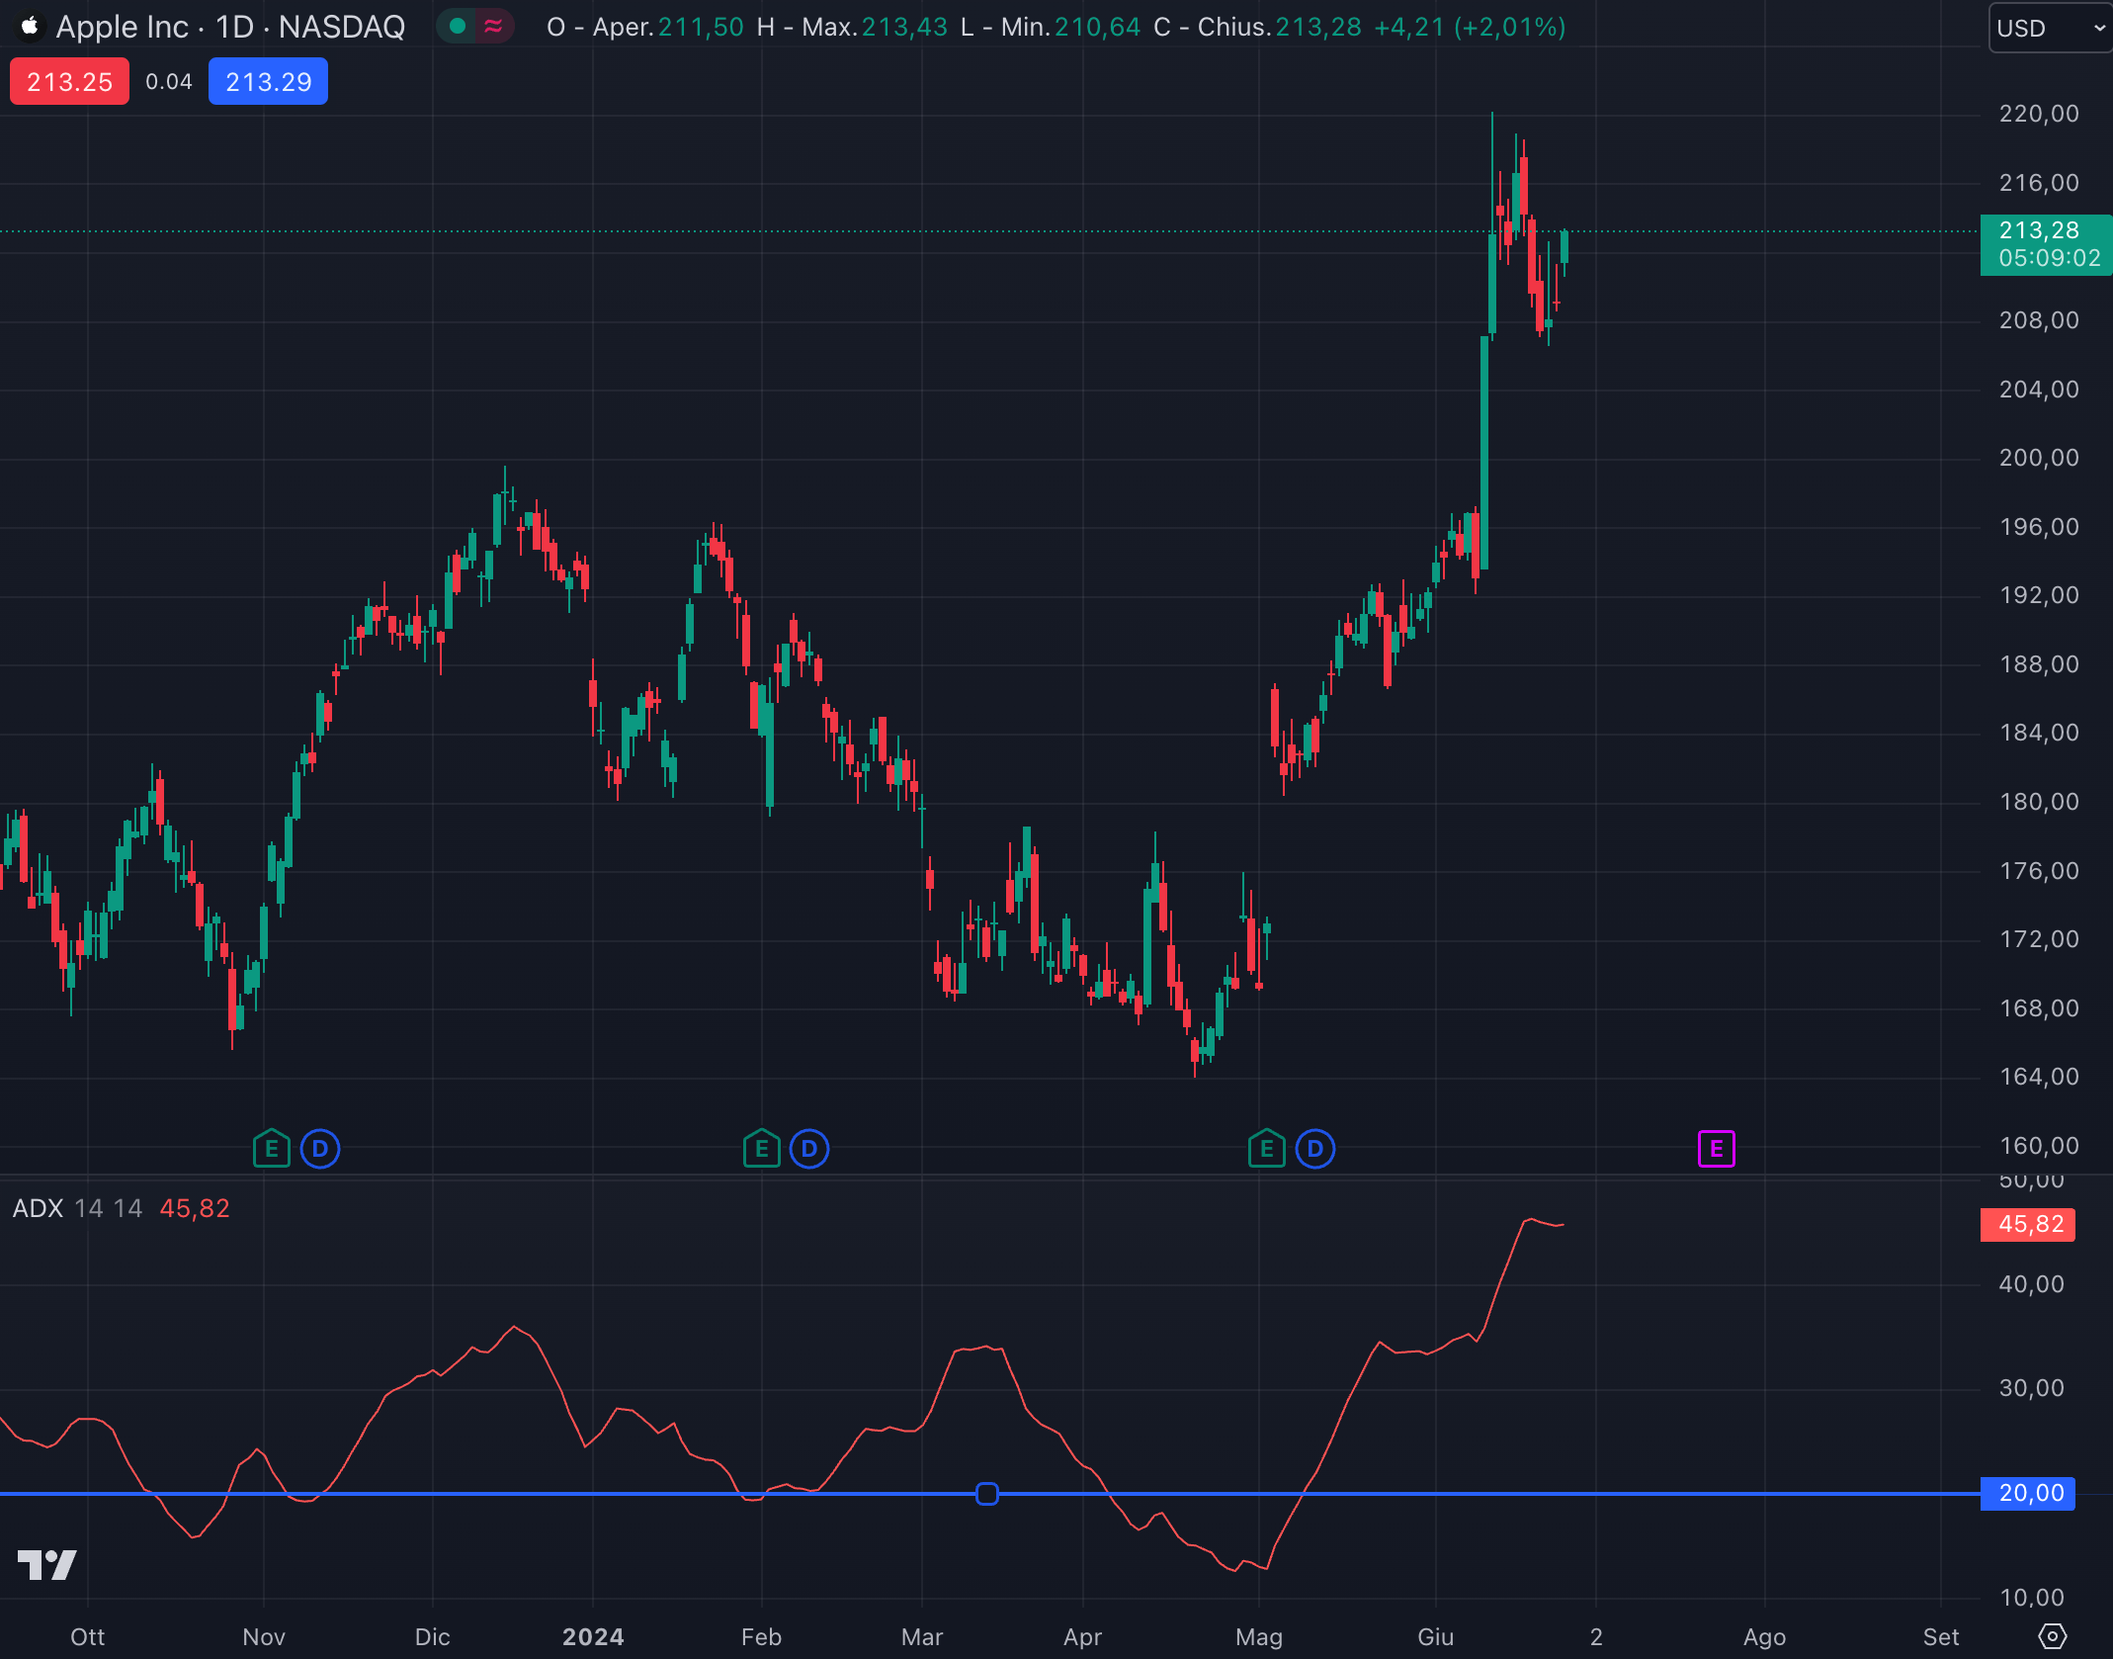The width and height of the screenshot is (2113, 1659).
Task: Toggle the green market status dot
Action: click(x=457, y=28)
